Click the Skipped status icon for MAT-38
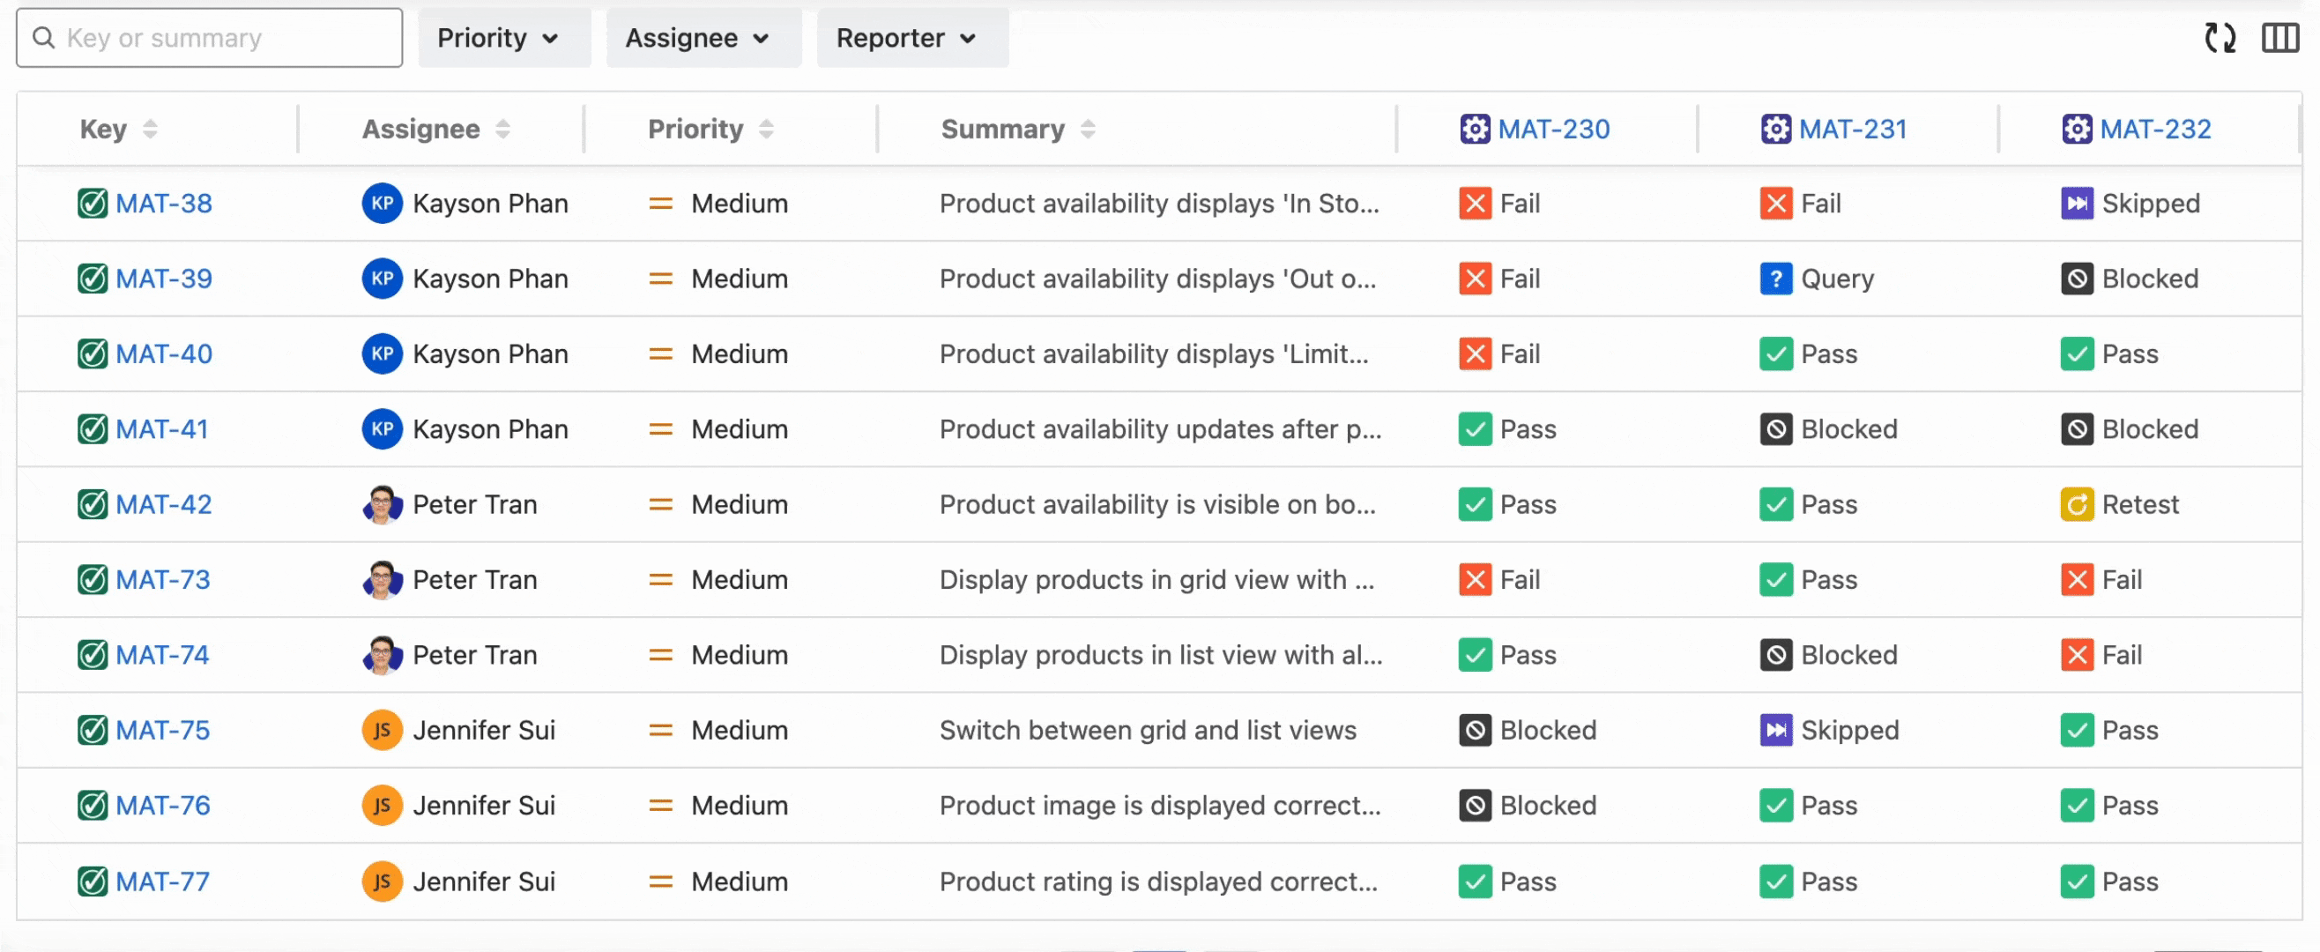The height and width of the screenshot is (952, 2320). click(2076, 204)
